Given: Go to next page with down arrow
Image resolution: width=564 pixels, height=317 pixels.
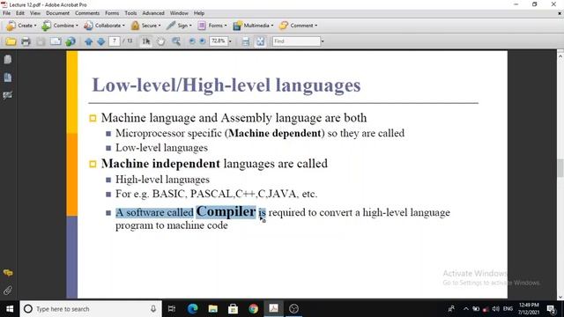Looking at the screenshot, I should [101, 41].
